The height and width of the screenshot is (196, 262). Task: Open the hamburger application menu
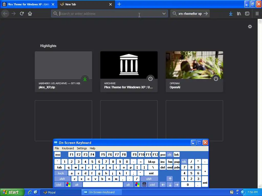tap(257, 14)
